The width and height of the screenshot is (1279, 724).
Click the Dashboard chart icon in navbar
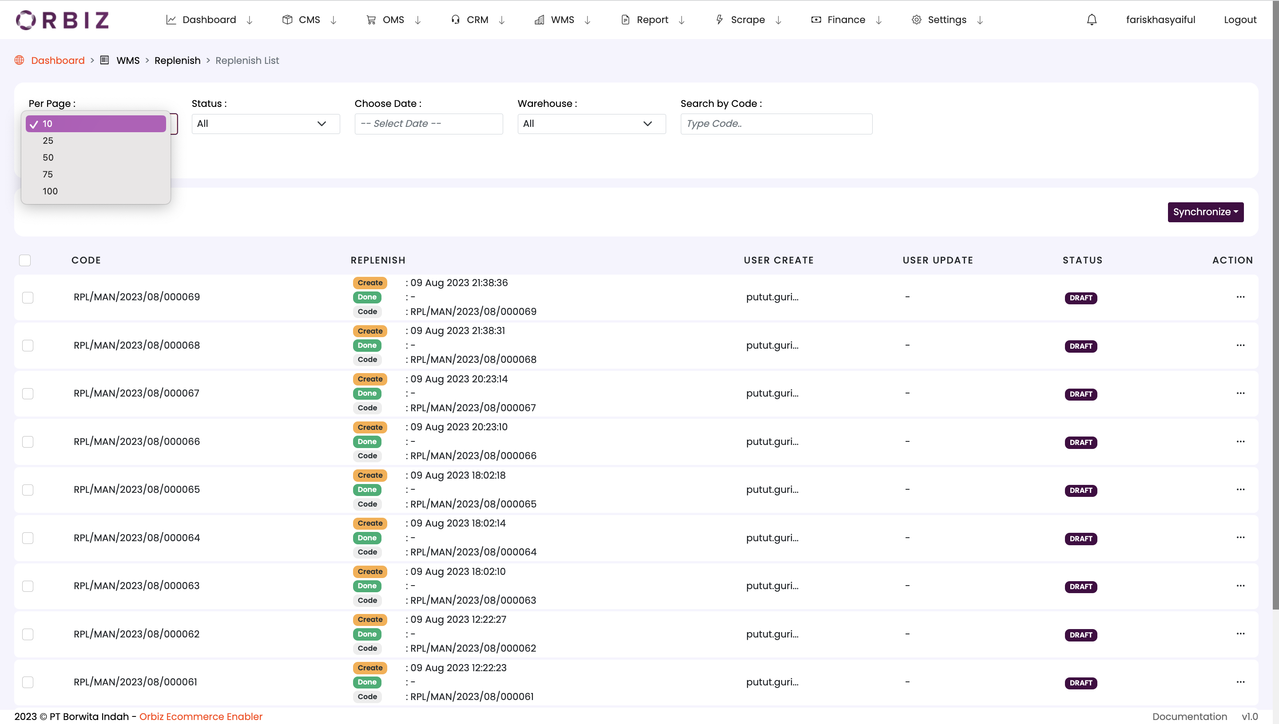[171, 20]
